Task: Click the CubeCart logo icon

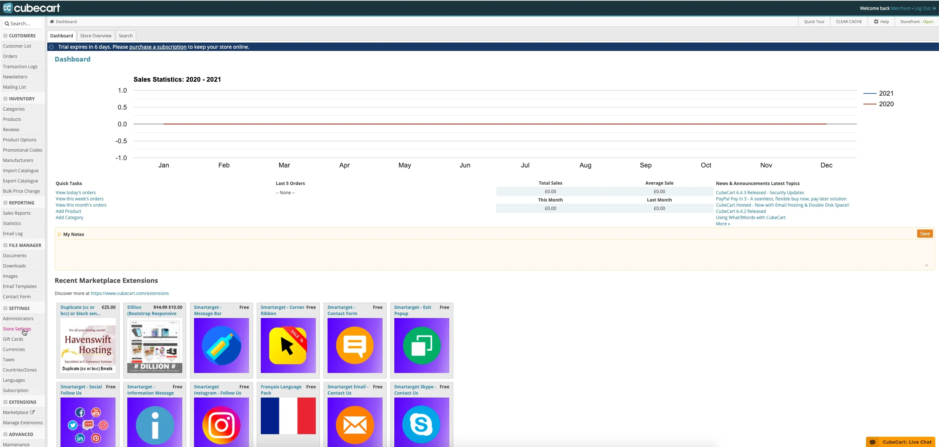Action: coord(7,8)
